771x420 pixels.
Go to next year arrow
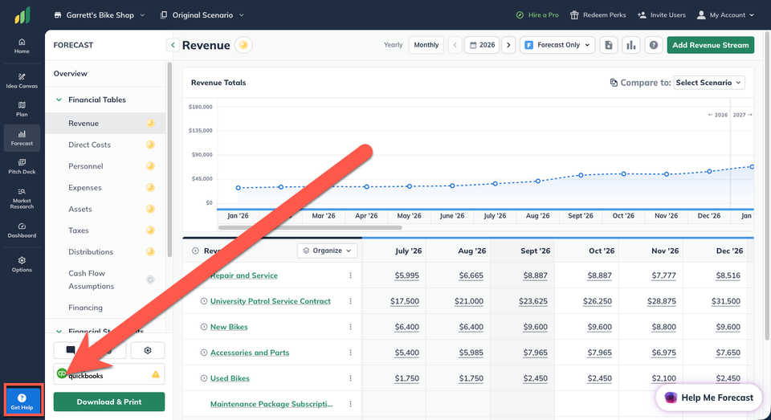point(508,45)
